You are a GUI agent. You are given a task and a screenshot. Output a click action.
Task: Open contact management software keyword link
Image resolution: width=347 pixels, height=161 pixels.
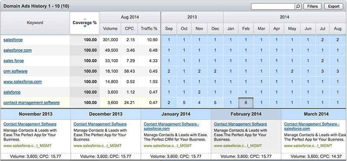coord(31,103)
